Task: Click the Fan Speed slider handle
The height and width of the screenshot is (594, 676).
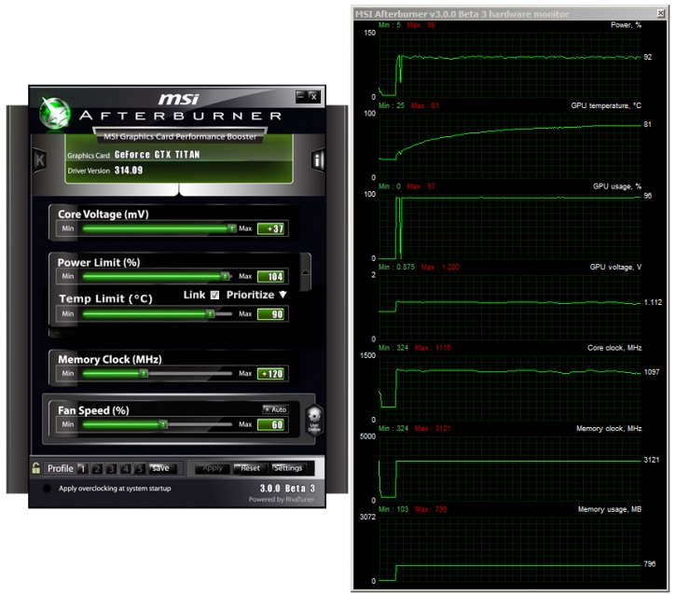Action: pos(163,424)
